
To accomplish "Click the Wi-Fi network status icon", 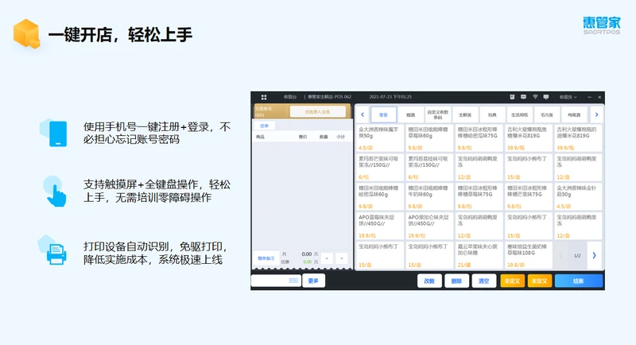I will point(535,97).
